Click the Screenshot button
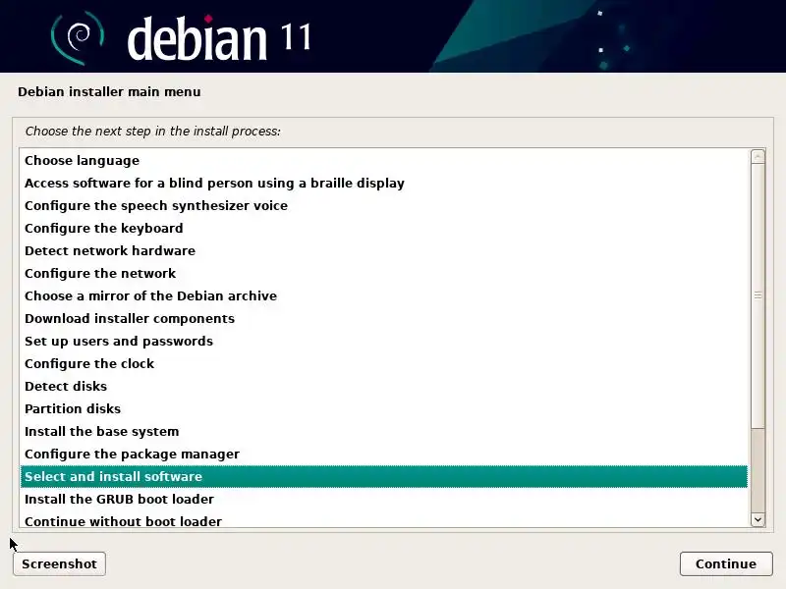786x589 pixels. coord(59,563)
